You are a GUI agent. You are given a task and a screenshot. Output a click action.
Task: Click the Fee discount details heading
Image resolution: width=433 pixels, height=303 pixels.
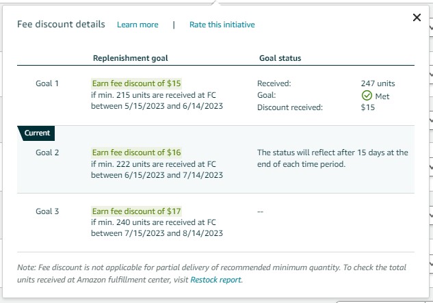click(x=61, y=25)
